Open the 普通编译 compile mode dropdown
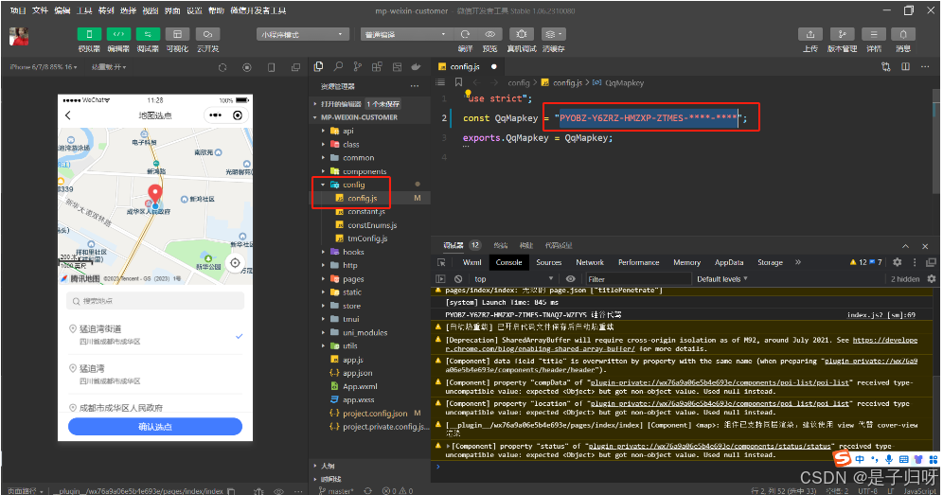The image size is (943, 495). (406, 34)
